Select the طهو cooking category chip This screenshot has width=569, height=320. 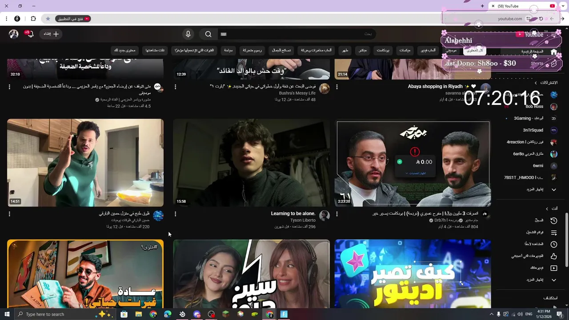[345, 51]
